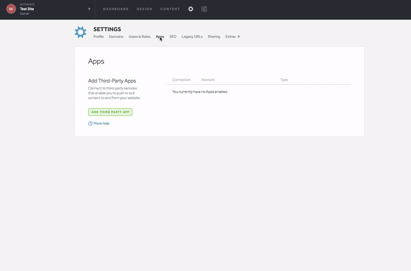The width and height of the screenshot is (411, 271).
Task: Expand the active site switcher arrow
Action: pos(89,9)
